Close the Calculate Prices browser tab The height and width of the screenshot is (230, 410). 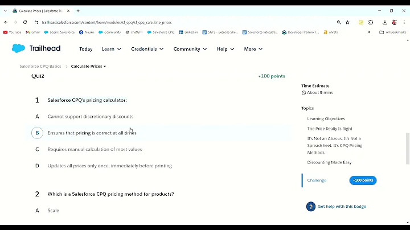point(68,11)
